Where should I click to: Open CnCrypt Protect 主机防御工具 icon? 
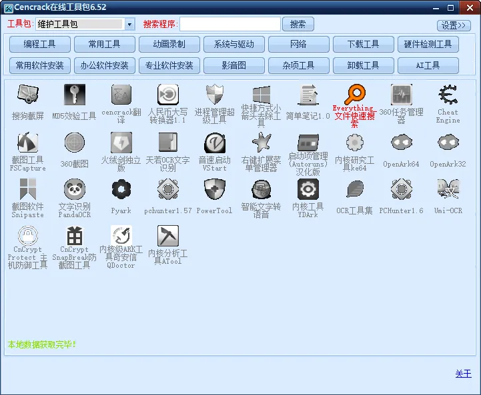[27, 236]
